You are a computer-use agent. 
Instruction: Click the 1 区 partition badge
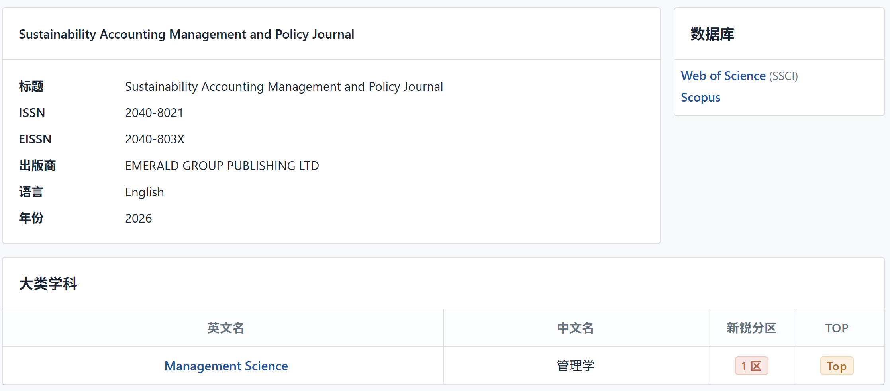coord(751,366)
